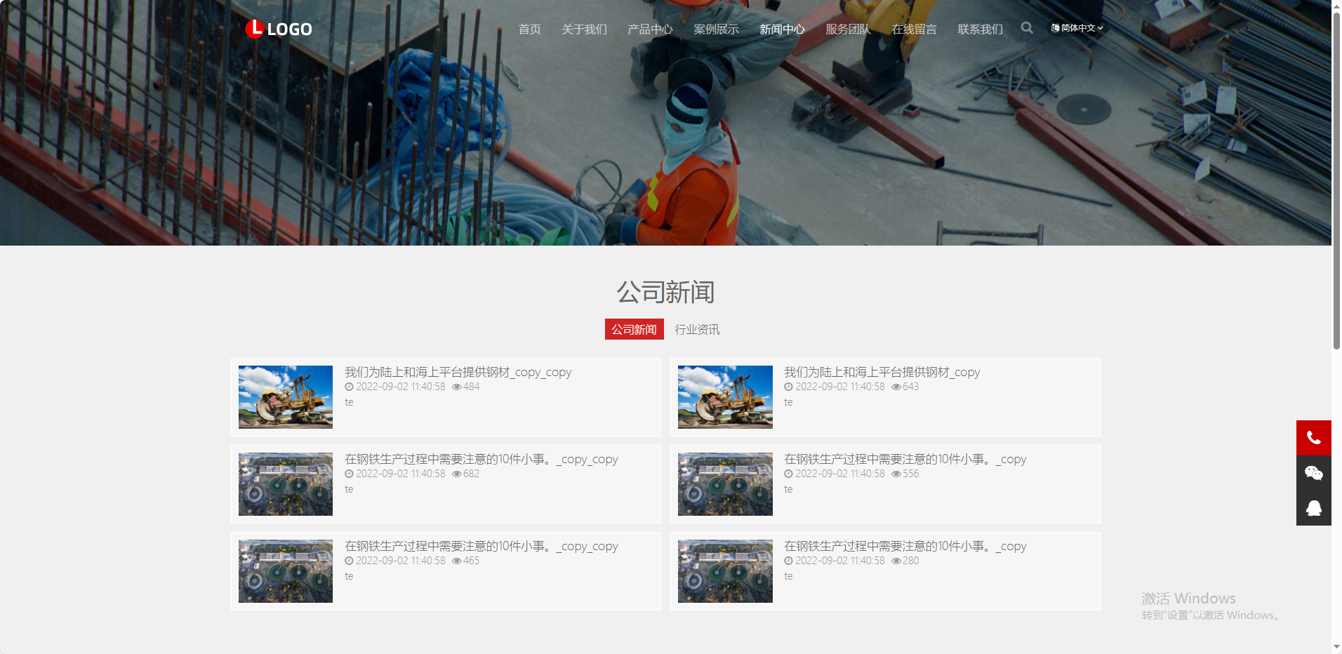Click the aerial plant thumbnail with 465 views
Viewport: 1342px width, 654px height.
click(x=286, y=571)
